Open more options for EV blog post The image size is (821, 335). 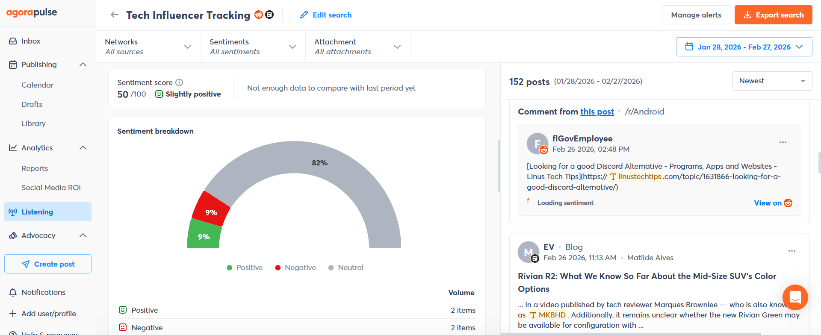coord(792,251)
